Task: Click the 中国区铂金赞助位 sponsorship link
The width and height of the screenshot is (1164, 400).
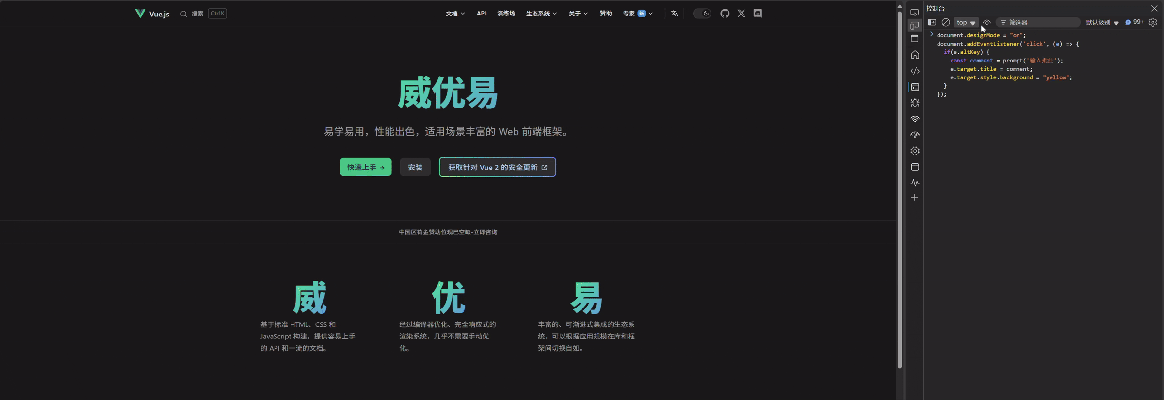Action: (x=448, y=232)
